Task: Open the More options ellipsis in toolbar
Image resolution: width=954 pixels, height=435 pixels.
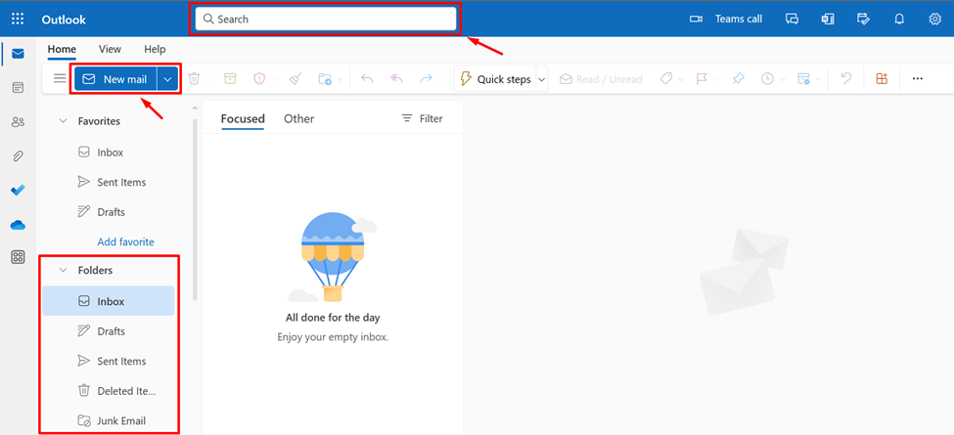Action: coord(918,79)
